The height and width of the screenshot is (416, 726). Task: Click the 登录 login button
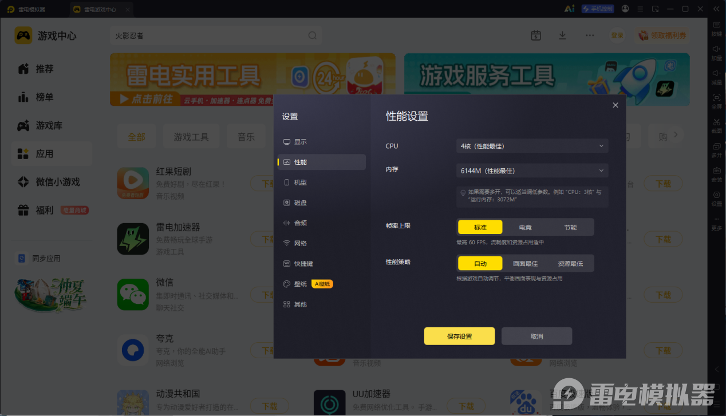[x=617, y=35]
